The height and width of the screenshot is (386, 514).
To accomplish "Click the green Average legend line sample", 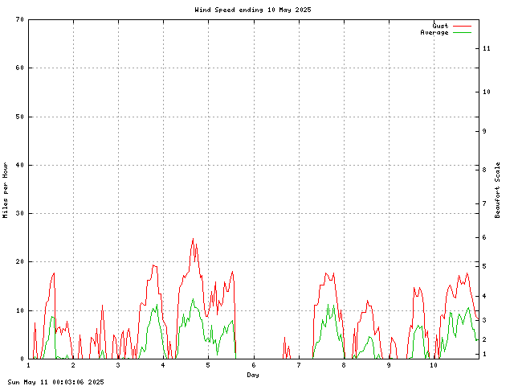I will coord(463,32).
